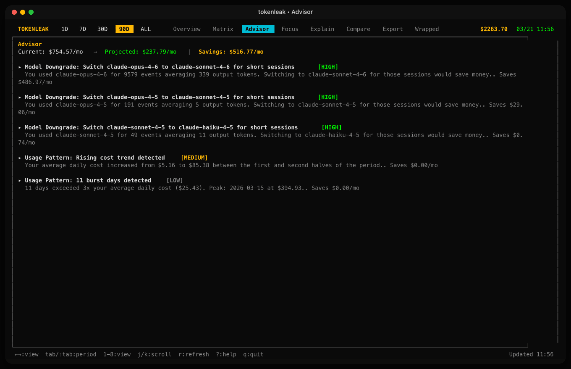571x369 pixels.
Task: Click 'Rising cost trend detected' title
Action: pos(95,158)
